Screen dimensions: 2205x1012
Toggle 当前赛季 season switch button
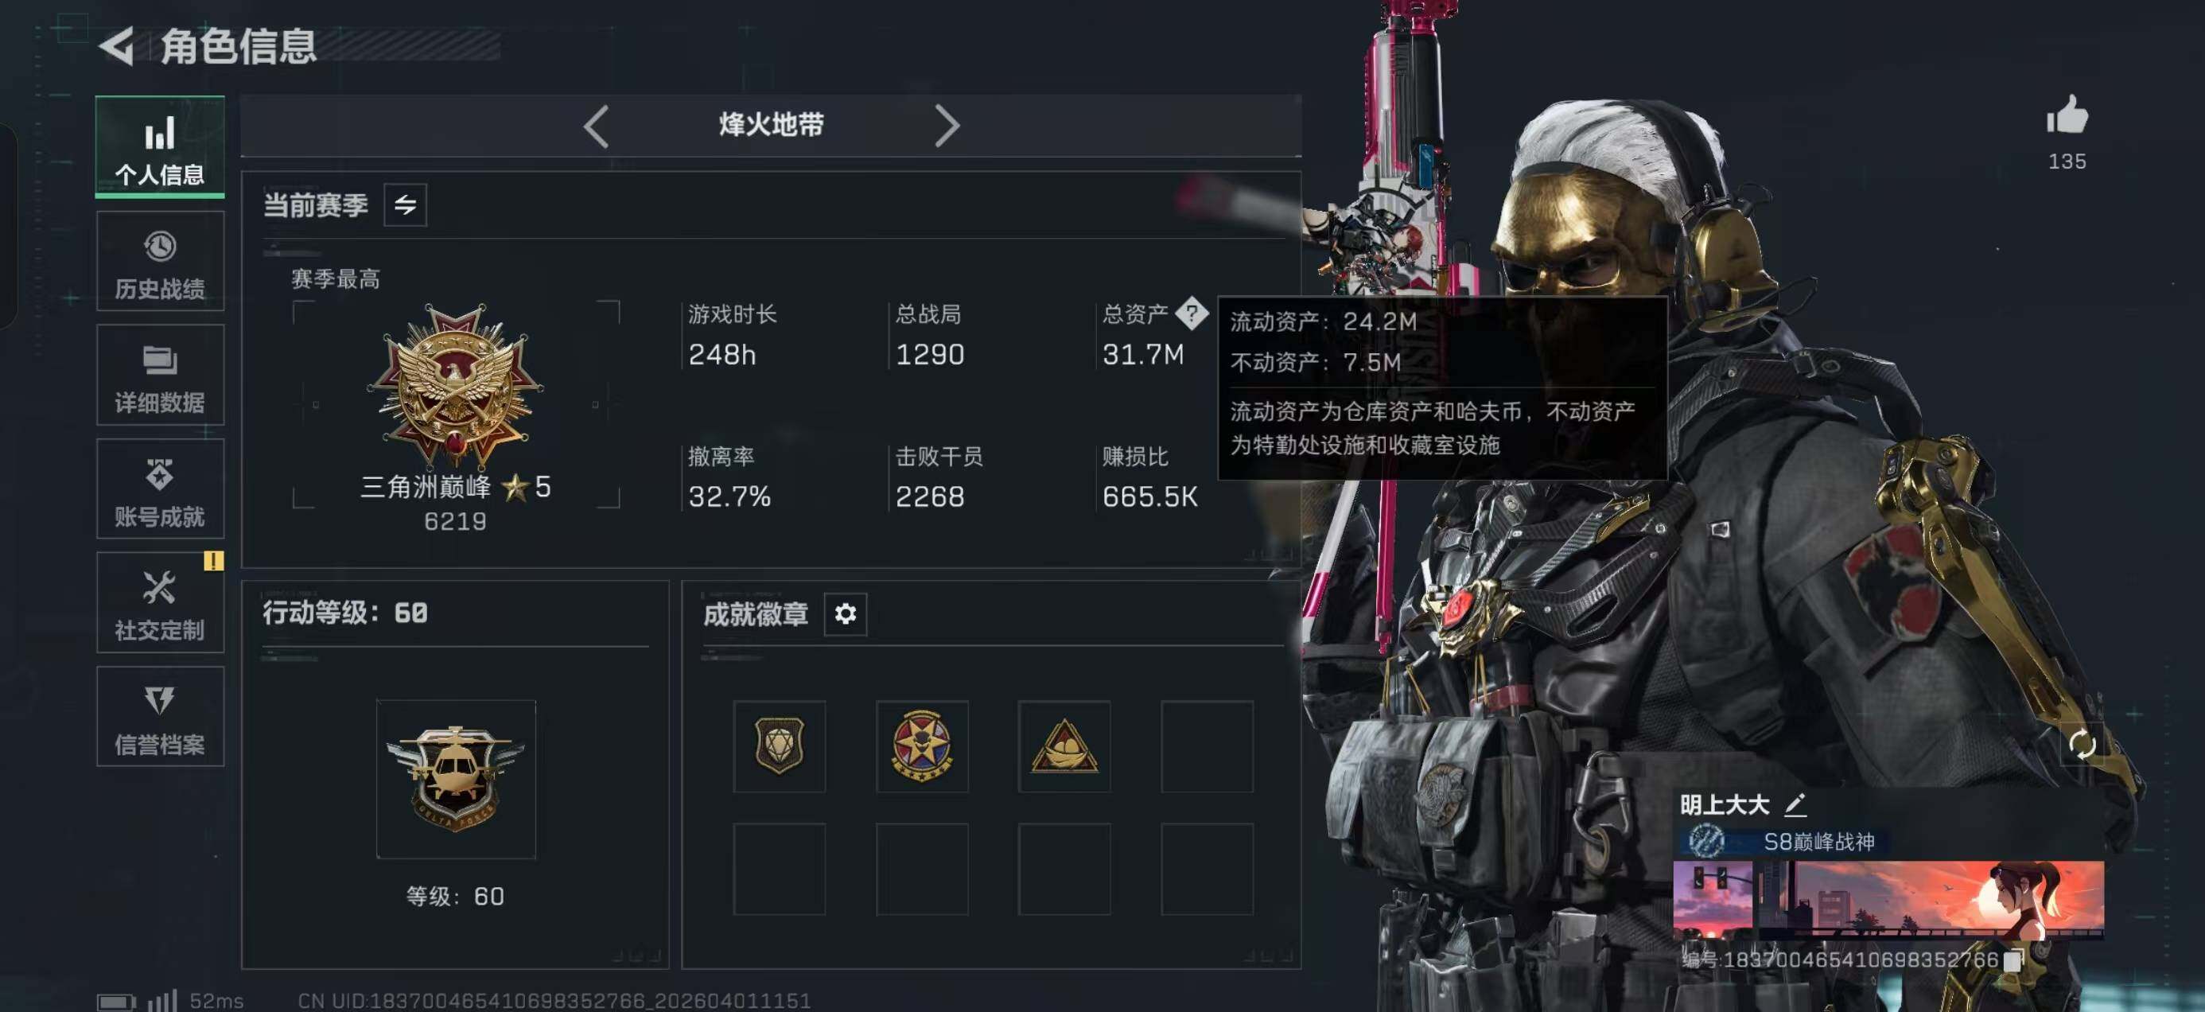405,204
